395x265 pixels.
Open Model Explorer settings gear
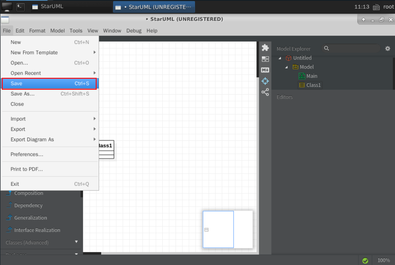coord(388,49)
